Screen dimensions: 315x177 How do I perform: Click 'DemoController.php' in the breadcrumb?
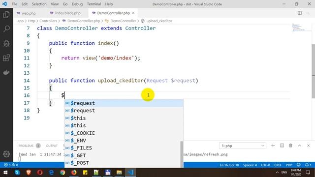tap(84, 21)
